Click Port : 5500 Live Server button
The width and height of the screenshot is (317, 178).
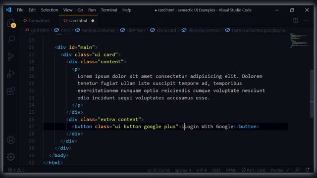click(254, 170)
